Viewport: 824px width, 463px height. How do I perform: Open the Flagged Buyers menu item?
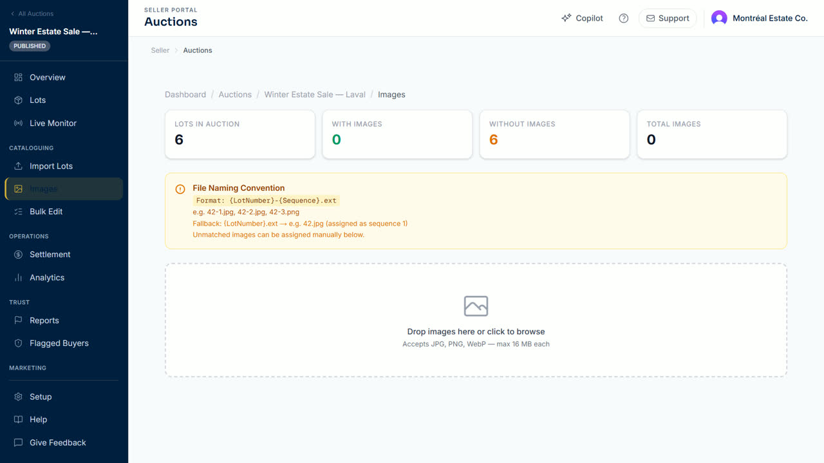click(x=64, y=343)
